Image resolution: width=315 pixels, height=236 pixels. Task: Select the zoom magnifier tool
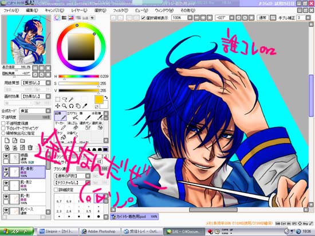pos(64,106)
